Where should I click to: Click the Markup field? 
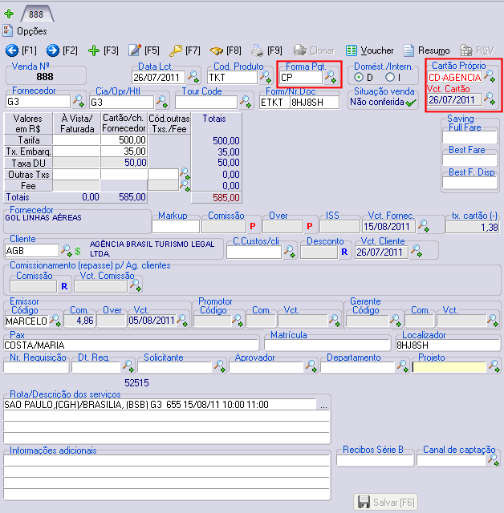pos(176,226)
